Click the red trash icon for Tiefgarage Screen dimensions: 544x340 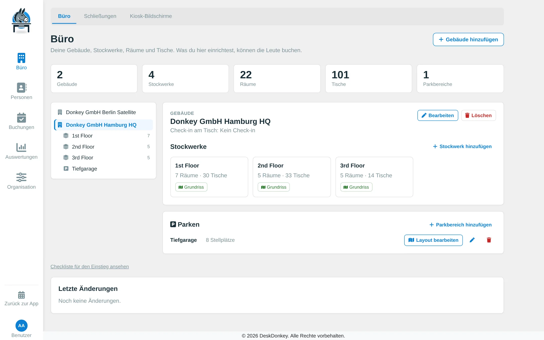(489, 240)
